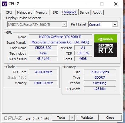Go to the SPD tab
Screen dimensions: 125x123
[x=56, y=12]
